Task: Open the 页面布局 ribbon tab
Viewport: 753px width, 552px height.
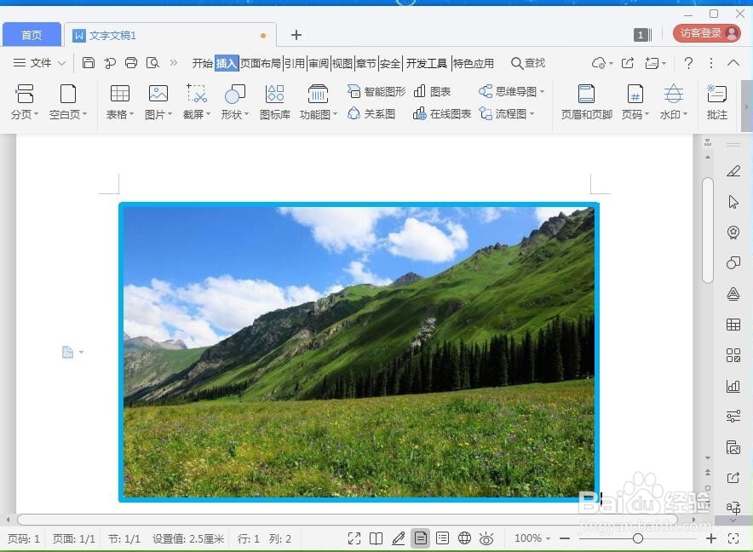Action: 261,63
